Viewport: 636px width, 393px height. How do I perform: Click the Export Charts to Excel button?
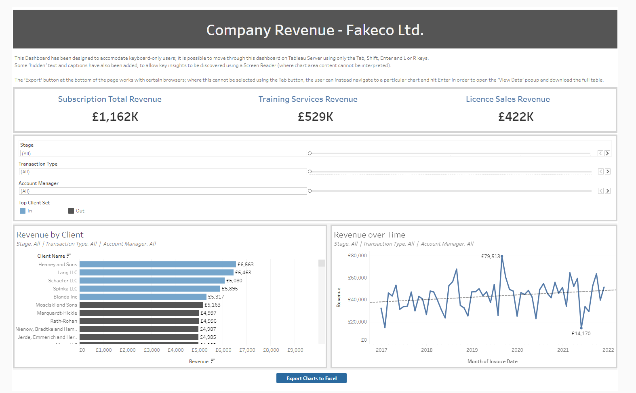pos(311,378)
